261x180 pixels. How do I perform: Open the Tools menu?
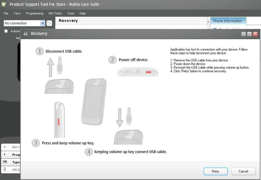[x=71, y=13]
